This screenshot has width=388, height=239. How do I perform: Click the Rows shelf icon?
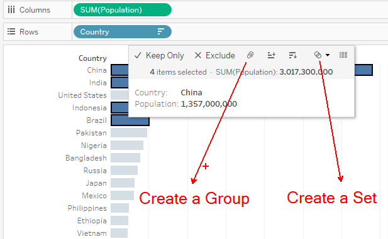(x=11, y=31)
